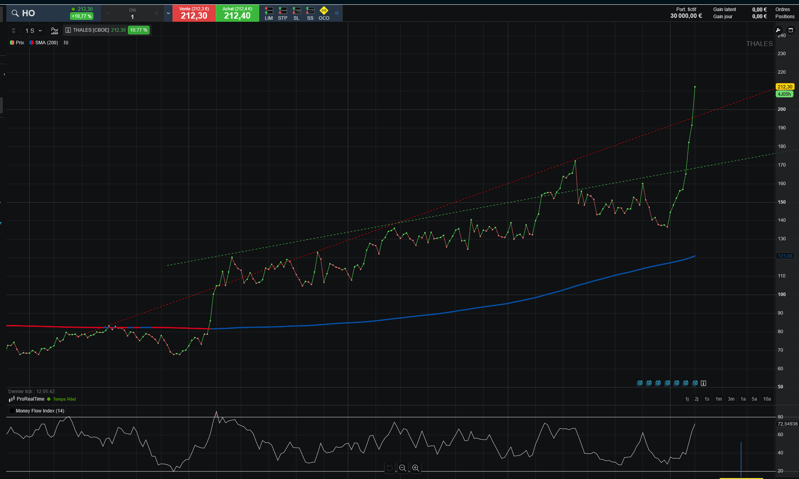Collapse order toolbar with double chevron
Image resolution: width=799 pixels, height=479 pixels.
point(337,13)
